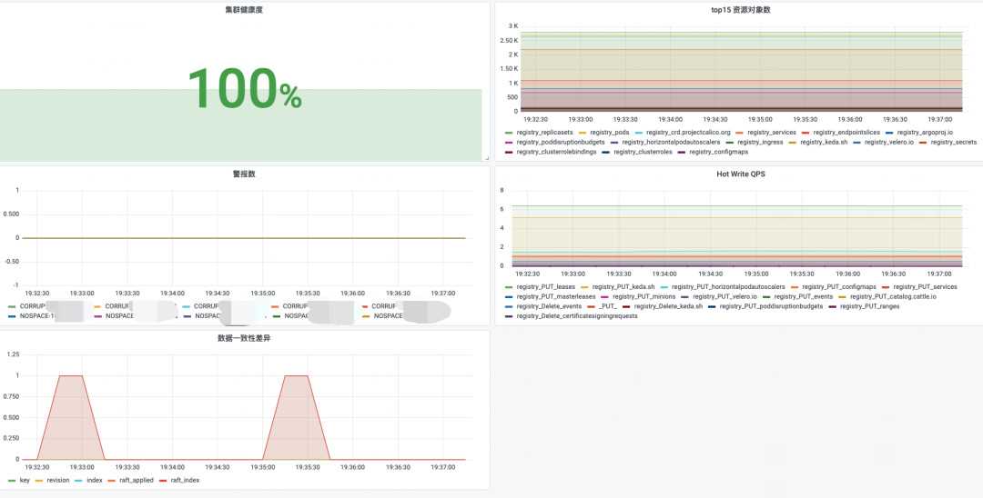This screenshot has width=983, height=498.
Task: Click first peak in 数据一致性差异 graph
Action: [70, 375]
